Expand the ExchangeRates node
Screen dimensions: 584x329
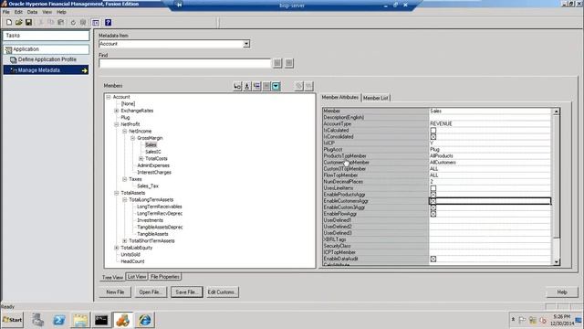[117, 111]
